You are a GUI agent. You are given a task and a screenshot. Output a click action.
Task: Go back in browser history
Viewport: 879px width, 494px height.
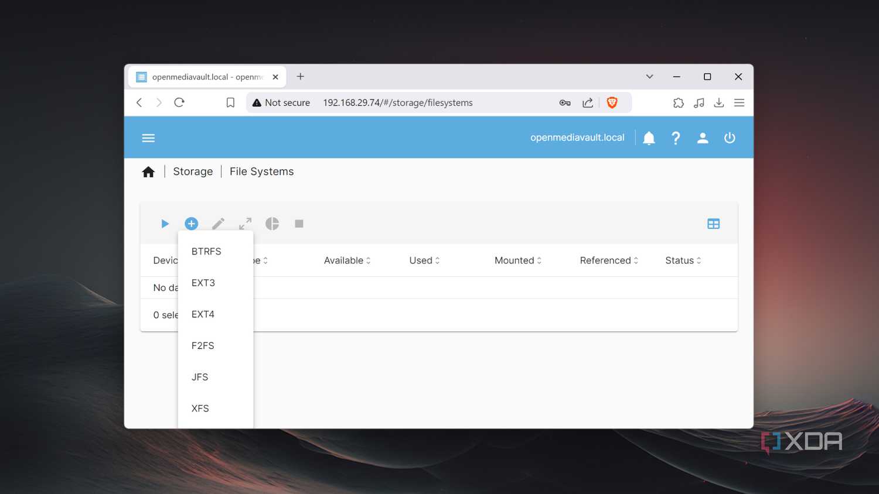point(139,102)
